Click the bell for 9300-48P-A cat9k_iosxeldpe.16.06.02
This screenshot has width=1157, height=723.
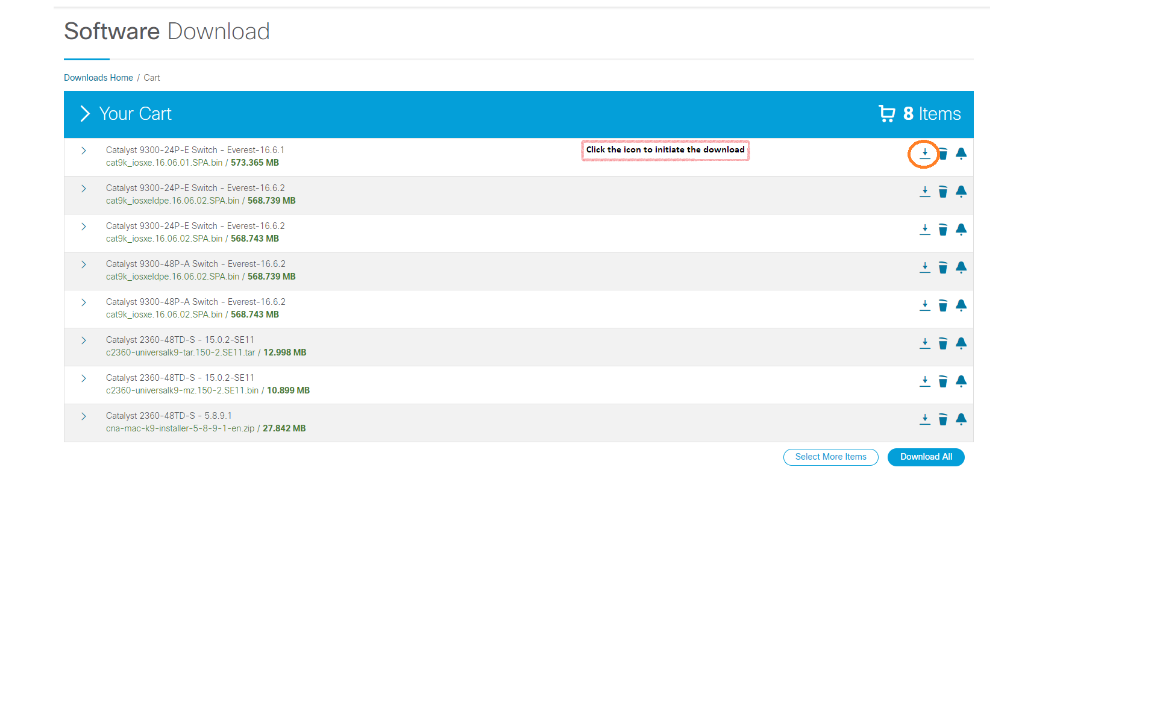[x=961, y=268]
